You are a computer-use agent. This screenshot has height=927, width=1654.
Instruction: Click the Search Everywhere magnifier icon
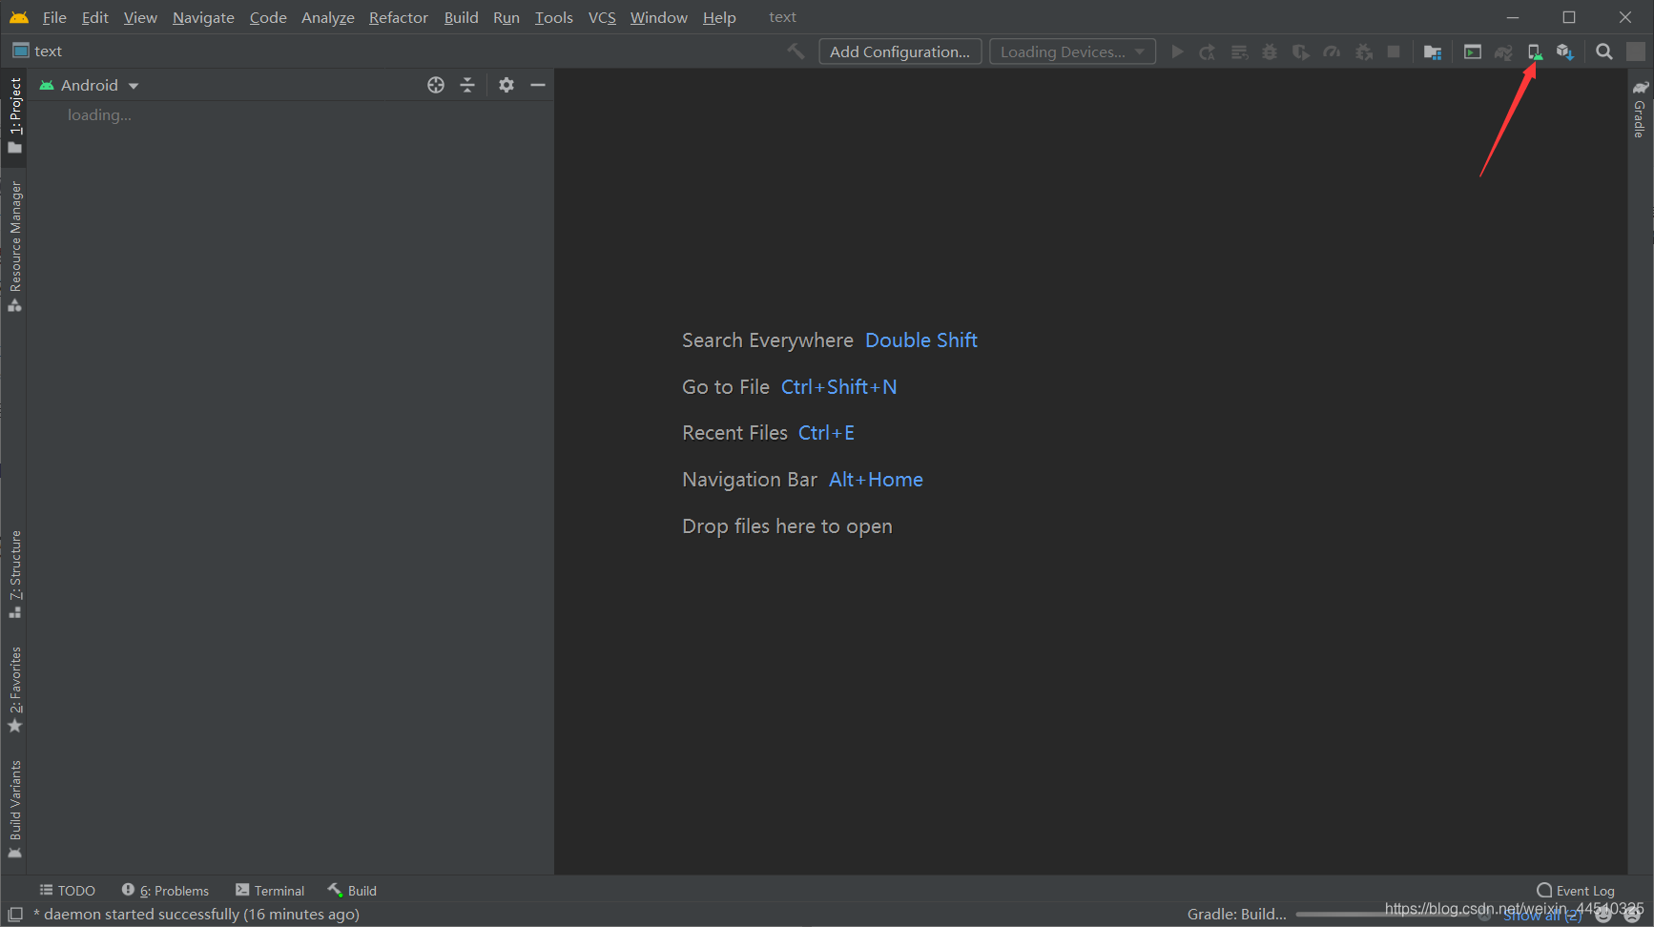pos(1604,51)
